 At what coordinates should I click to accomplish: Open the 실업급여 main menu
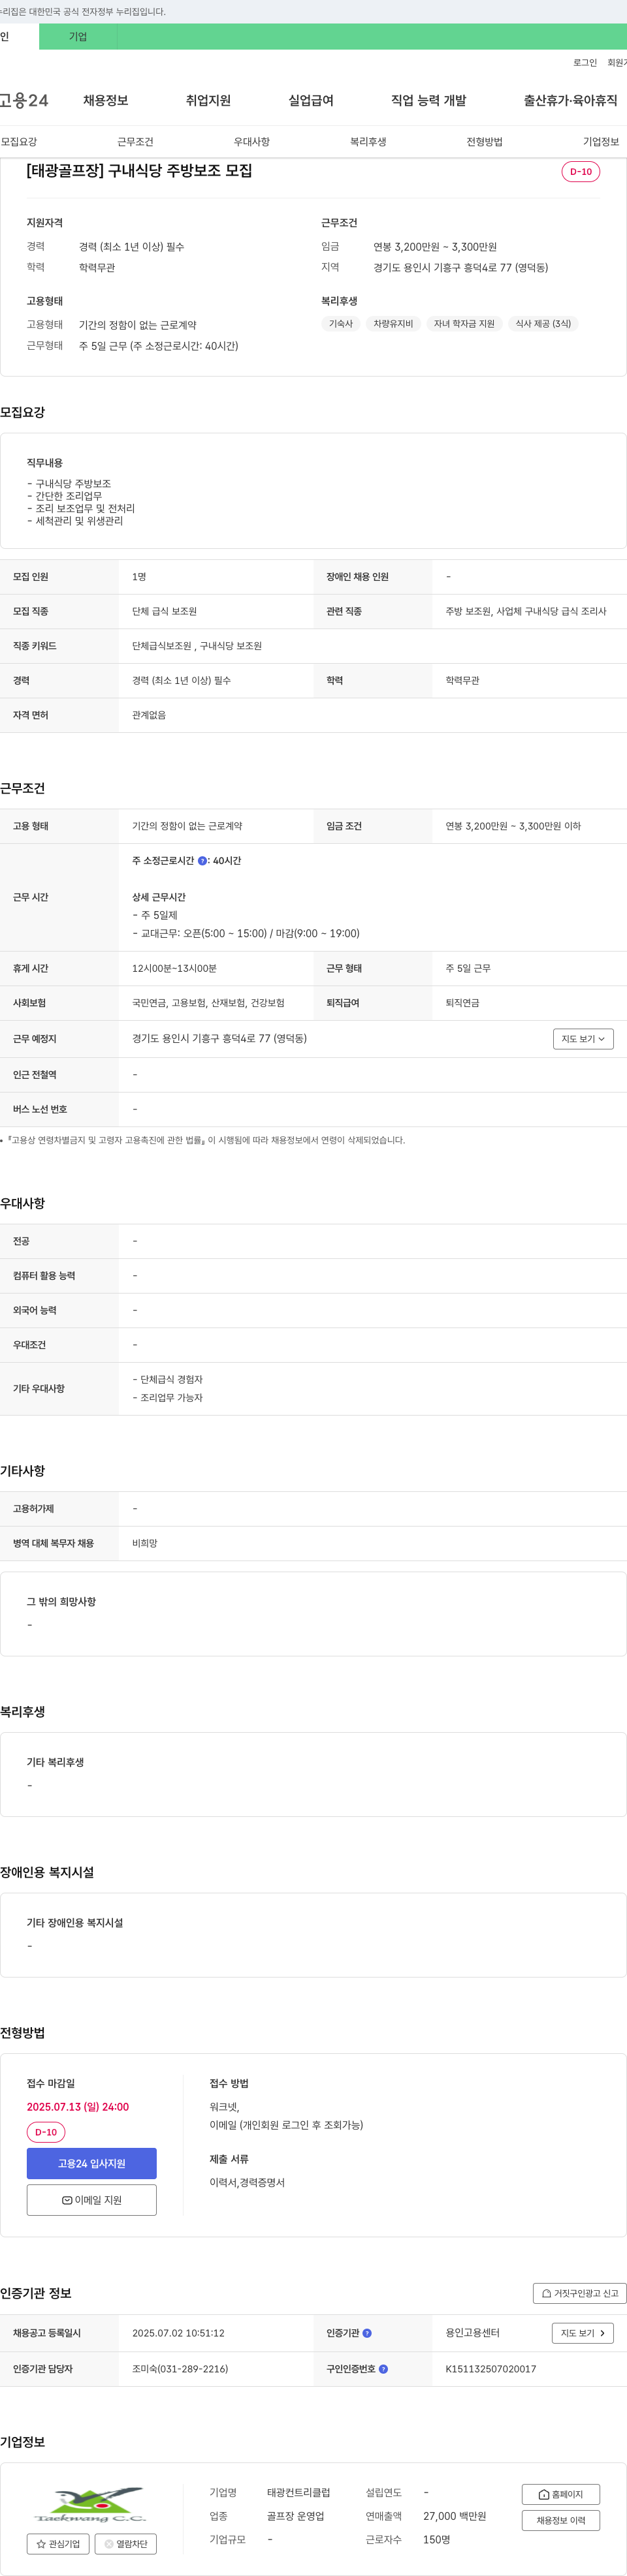(x=311, y=100)
